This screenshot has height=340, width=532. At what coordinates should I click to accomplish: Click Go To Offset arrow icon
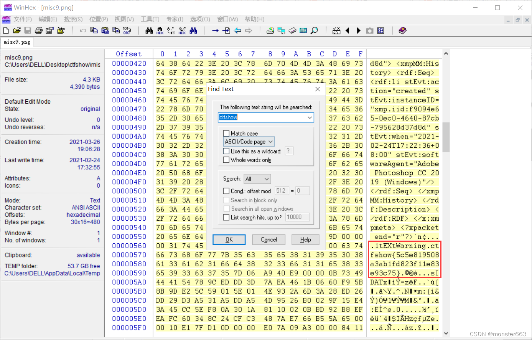click(x=215, y=30)
